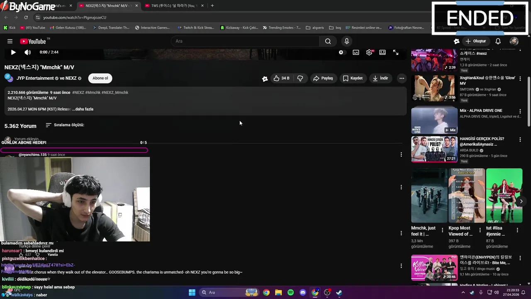Switch to theater mode
Image resolution: width=531 pixels, height=299 pixels.
coord(382,52)
